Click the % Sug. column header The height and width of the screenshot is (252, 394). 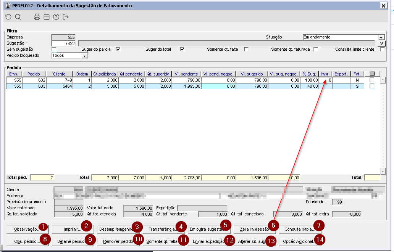[x=309, y=74]
